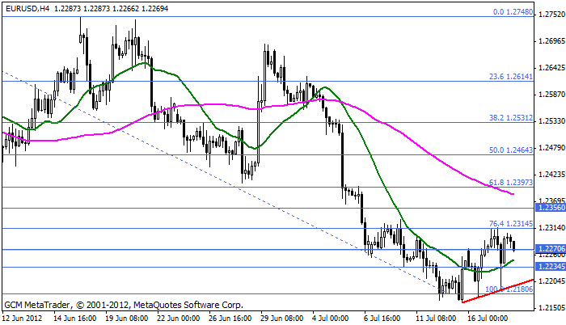Click the 50.0 1.24643 Fibonacci label

point(511,150)
